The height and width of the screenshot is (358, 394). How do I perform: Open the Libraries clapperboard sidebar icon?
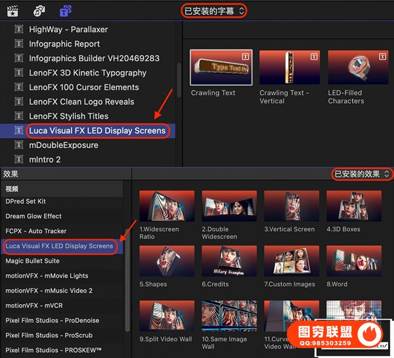(x=11, y=11)
